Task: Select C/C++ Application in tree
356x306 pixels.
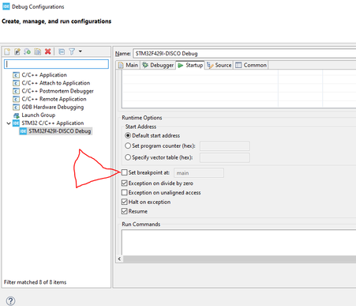Action: pos(44,75)
